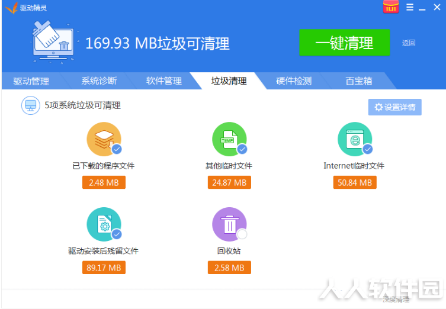The height and width of the screenshot is (309, 446).
Task: Click the 169.93 MB垃圾可清理 headline
Action: pos(158,43)
